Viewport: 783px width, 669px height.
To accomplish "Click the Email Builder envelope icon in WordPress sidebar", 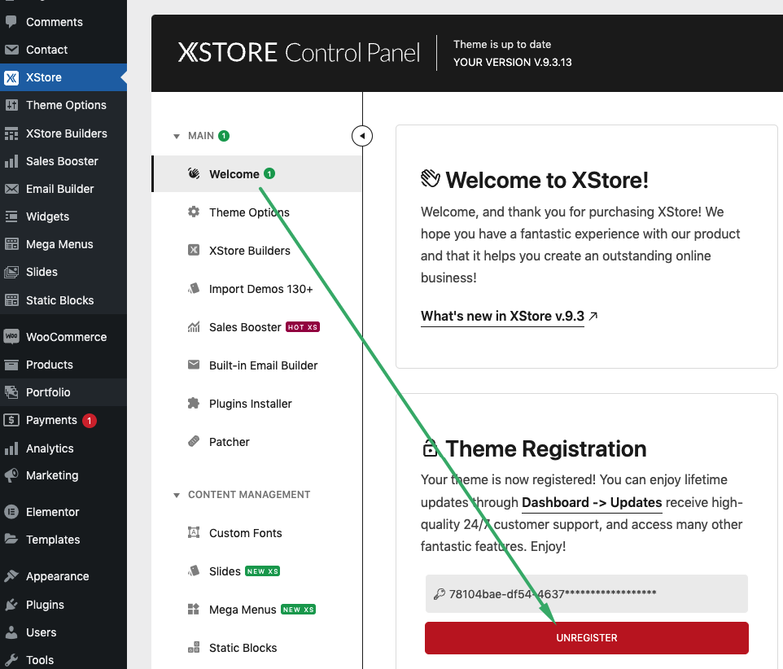I will pyautogui.click(x=11, y=189).
